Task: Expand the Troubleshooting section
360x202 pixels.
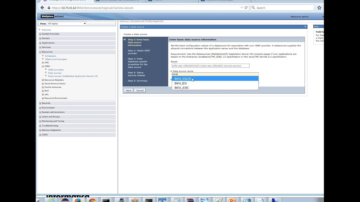Action: pyautogui.click(x=40, y=126)
